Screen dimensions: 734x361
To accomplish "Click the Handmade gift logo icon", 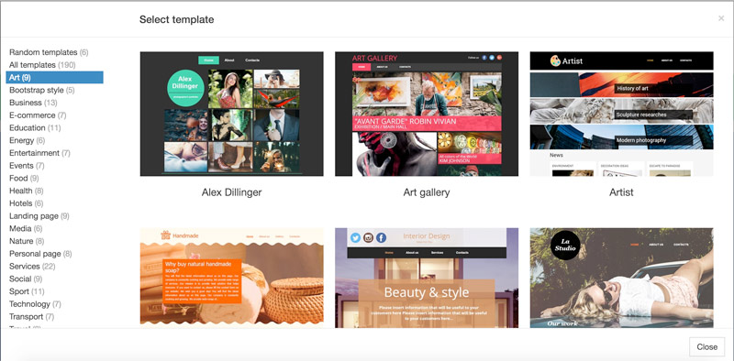I will pyautogui.click(x=165, y=235).
